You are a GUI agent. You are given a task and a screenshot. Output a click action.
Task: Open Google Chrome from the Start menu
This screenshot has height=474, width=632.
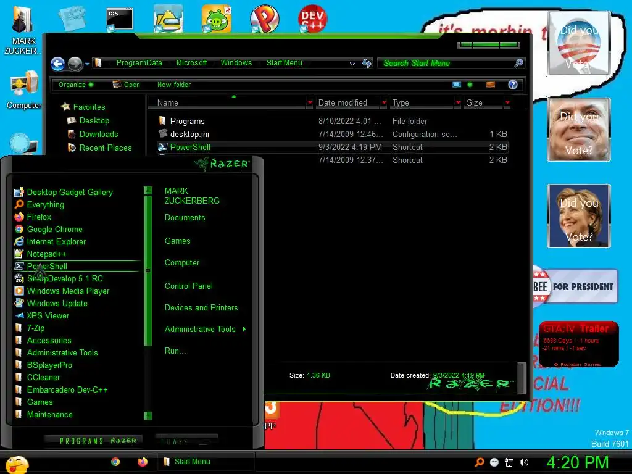pos(54,230)
